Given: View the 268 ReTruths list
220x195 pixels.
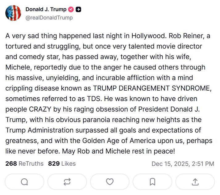Looking at the screenshot, I should tap(24, 163).
